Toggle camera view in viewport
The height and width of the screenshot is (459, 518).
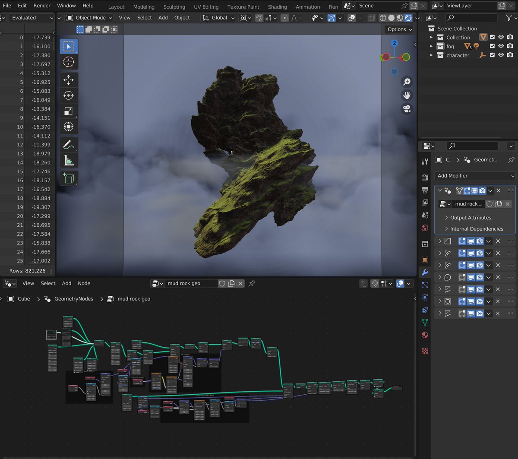(406, 109)
